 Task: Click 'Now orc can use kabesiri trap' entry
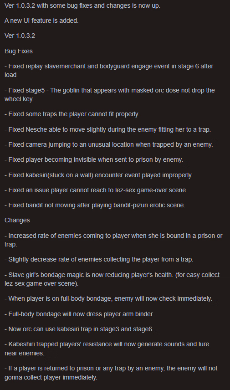click(79, 329)
